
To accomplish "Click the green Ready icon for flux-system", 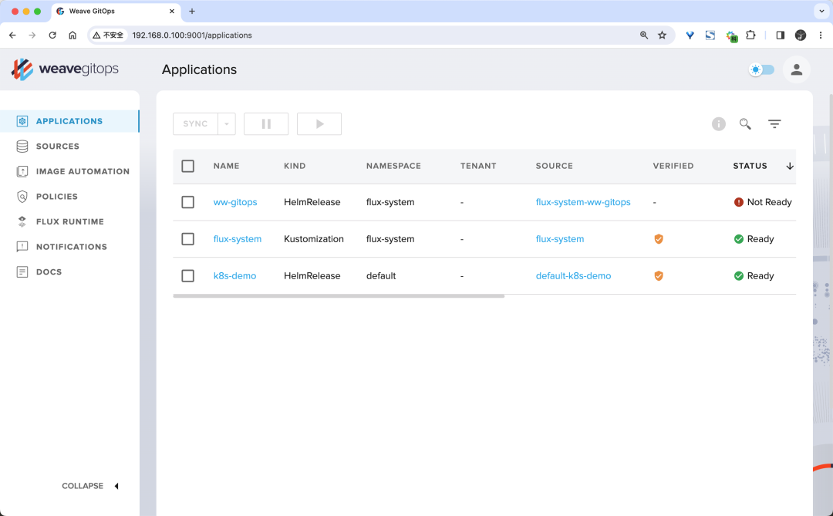I will (738, 239).
